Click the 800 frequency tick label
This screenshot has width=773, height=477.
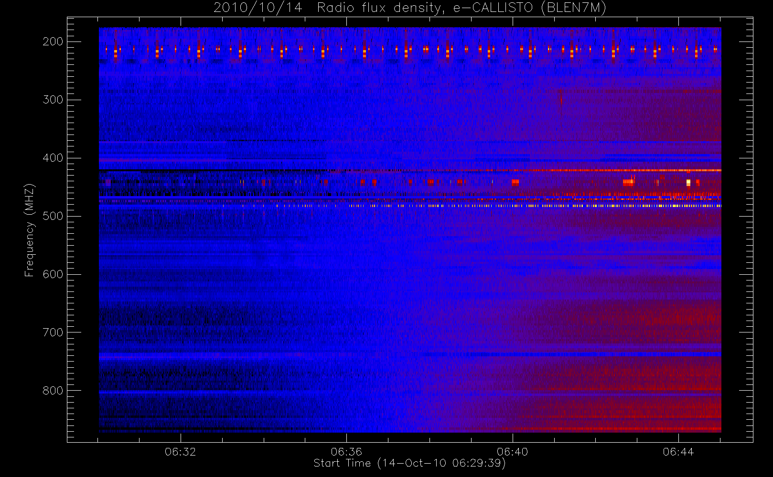[53, 391]
